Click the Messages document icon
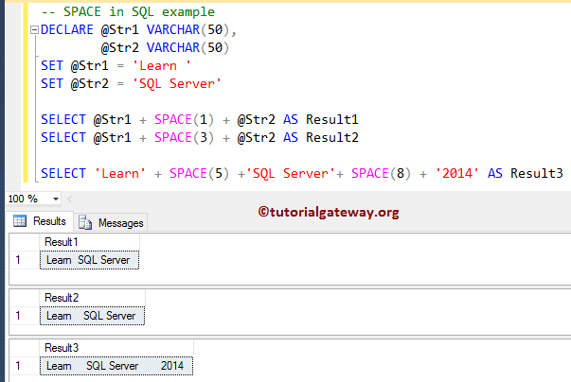The height and width of the screenshot is (382, 571). pos(85,222)
